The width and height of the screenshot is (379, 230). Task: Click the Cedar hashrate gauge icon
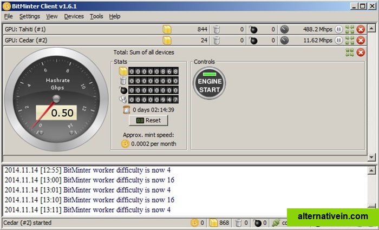coord(284,41)
